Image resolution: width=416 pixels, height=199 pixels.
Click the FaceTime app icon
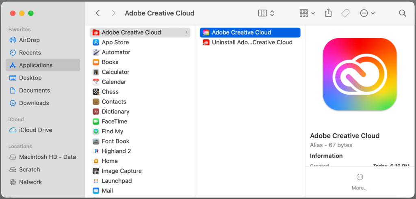[x=96, y=121]
